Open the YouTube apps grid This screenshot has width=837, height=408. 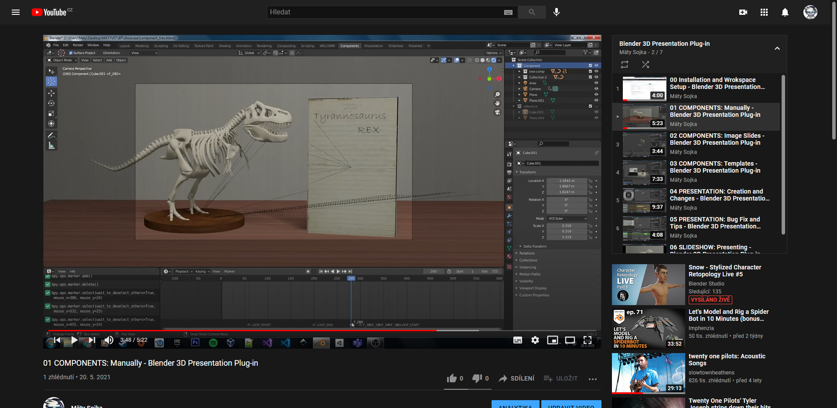pyautogui.click(x=764, y=12)
